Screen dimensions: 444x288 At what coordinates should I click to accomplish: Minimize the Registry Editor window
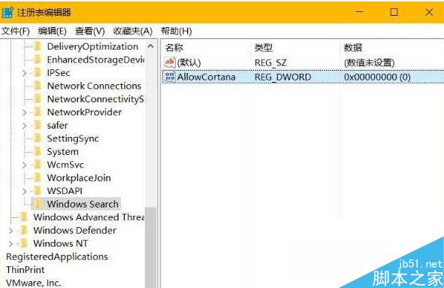click(360, 12)
